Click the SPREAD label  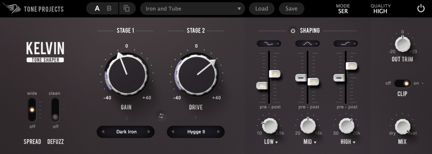(32, 142)
